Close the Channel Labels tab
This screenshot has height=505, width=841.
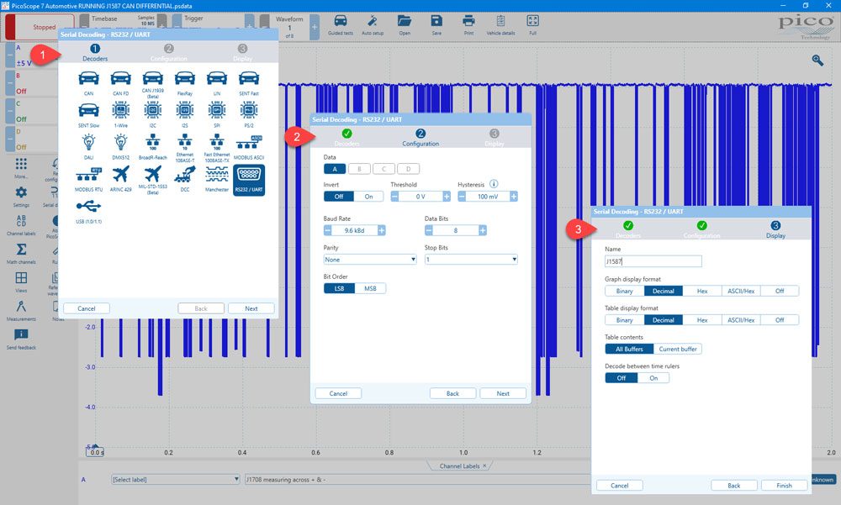484,466
